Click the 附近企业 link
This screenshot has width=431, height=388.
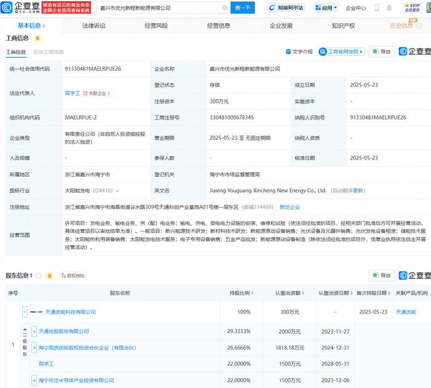coord(290,207)
